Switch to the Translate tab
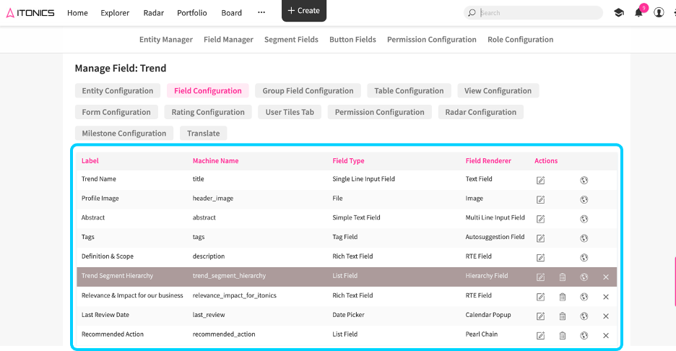 click(x=204, y=134)
